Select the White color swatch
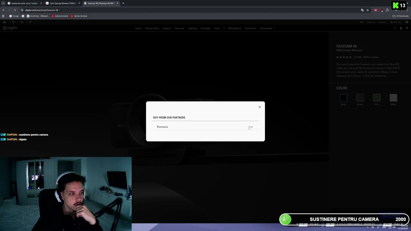The width and height of the screenshot is (411, 231). pos(393,98)
